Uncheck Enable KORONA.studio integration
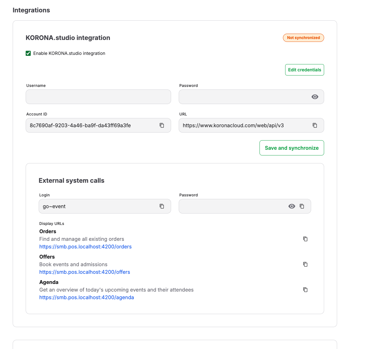365x349 pixels. click(x=28, y=53)
